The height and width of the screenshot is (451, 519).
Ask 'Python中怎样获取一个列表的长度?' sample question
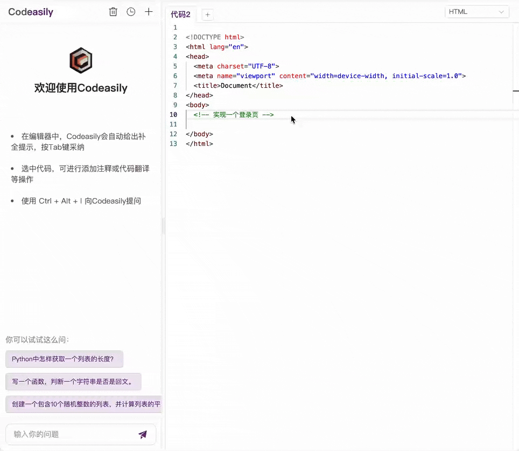tap(64, 359)
